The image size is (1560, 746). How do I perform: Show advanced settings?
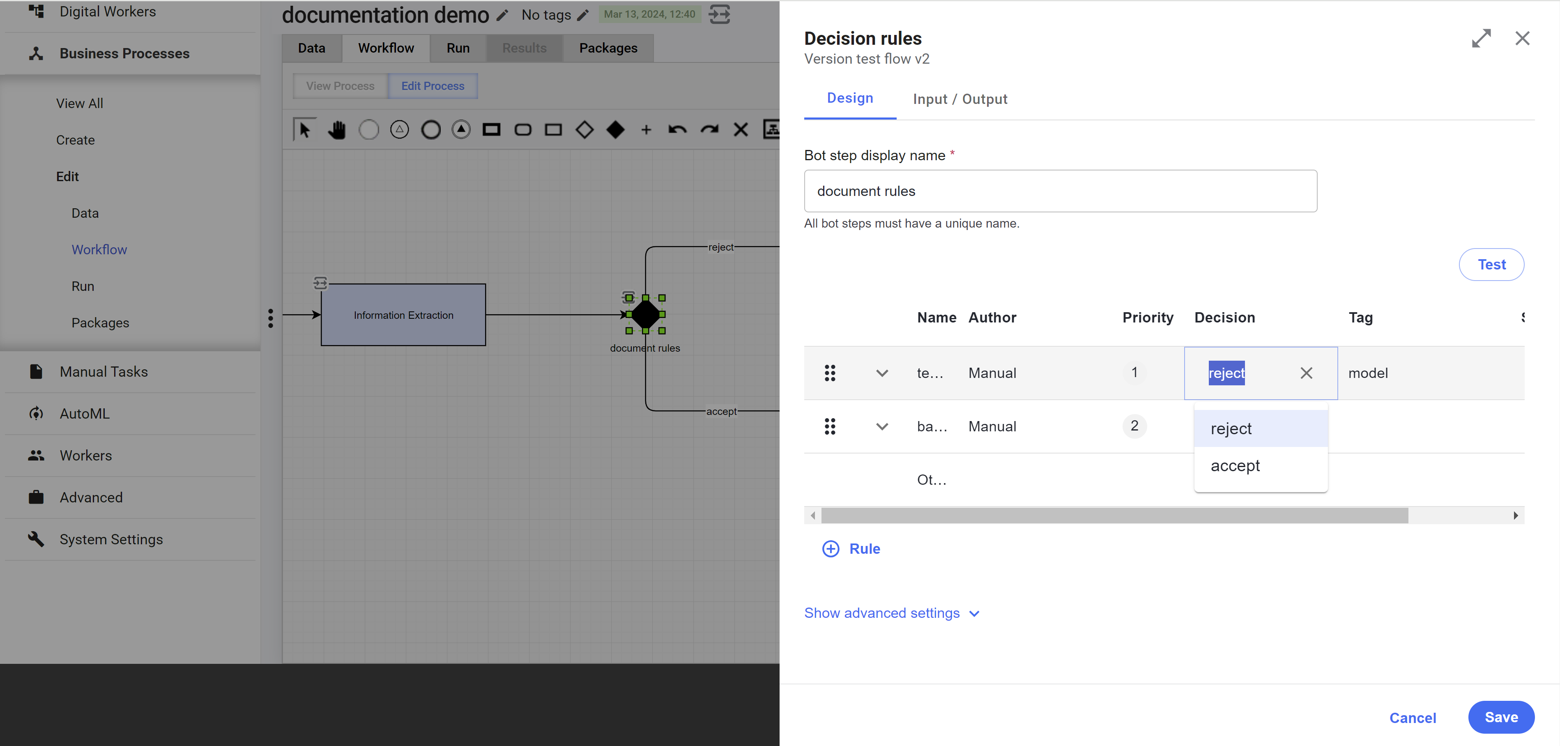[x=891, y=613]
